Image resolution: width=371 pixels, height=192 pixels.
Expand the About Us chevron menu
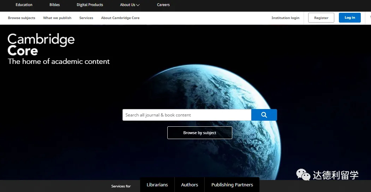(x=130, y=5)
